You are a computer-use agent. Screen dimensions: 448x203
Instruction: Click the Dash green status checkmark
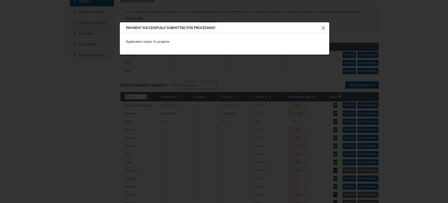[335, 154]
